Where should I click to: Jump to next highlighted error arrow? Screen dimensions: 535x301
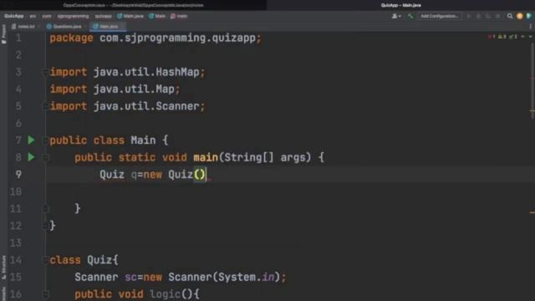[530, 37]
